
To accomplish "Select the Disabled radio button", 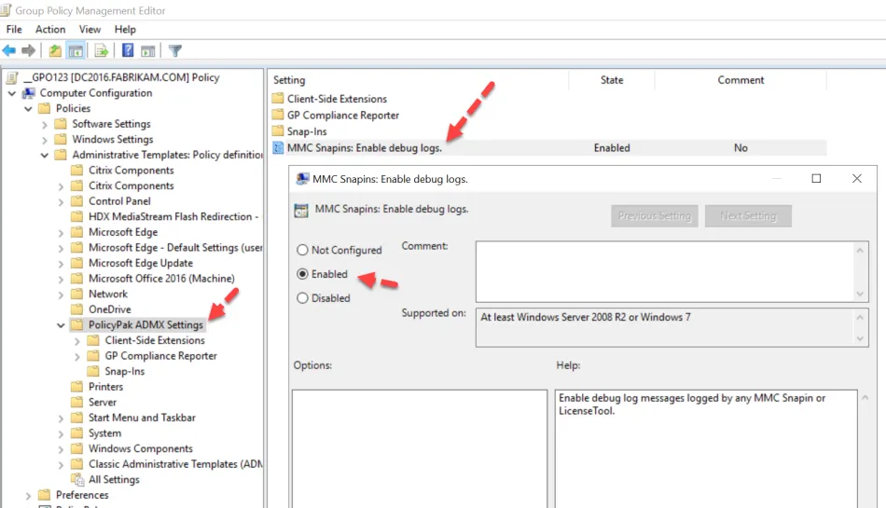I will point(302,299).
